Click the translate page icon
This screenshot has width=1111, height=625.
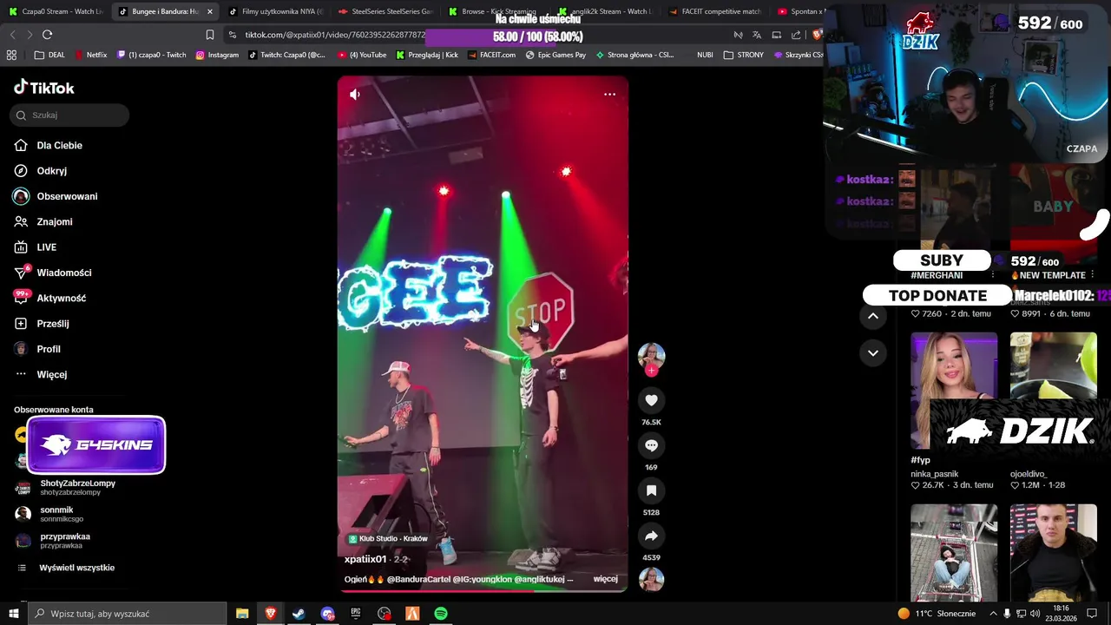[x=757, y=35]
